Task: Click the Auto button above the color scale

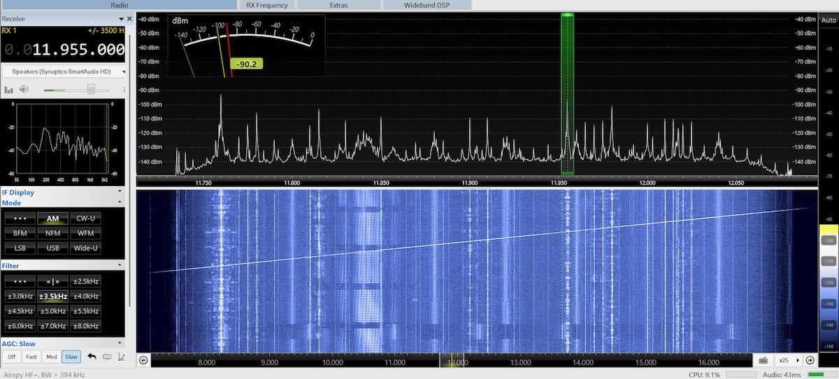Action: tap(829, 20)
